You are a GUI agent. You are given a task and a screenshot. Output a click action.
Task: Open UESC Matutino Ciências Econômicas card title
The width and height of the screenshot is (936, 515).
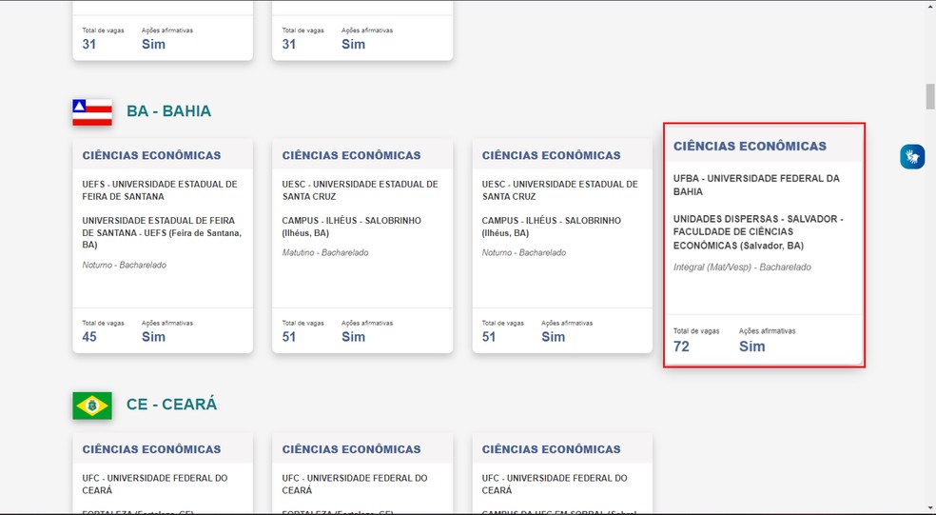(351, 155)
